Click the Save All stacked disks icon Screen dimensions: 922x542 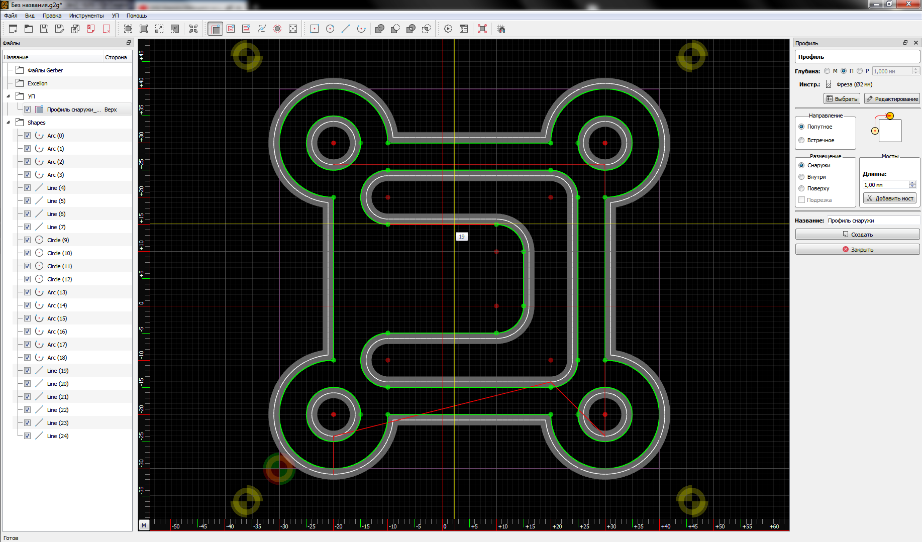(75, 29)
